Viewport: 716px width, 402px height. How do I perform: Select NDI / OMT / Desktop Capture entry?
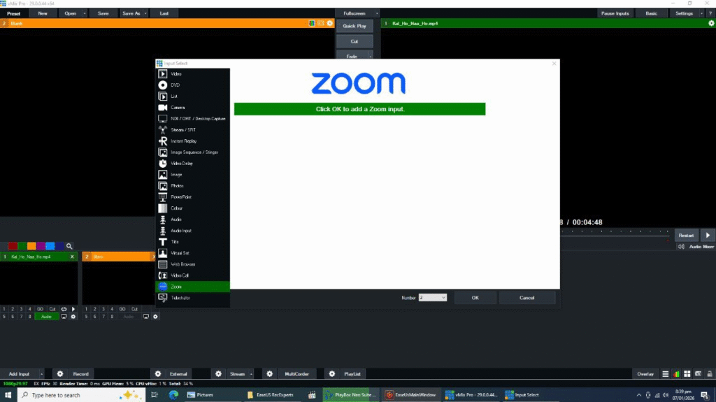(x=197, y=118)
